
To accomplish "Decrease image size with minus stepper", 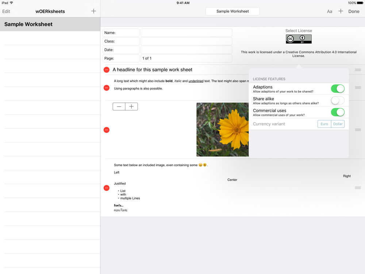I will click(x=119, y=107).
